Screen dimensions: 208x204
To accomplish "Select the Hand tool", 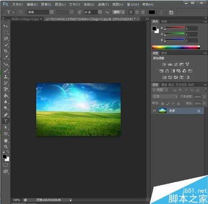I will tap(6, 141).
